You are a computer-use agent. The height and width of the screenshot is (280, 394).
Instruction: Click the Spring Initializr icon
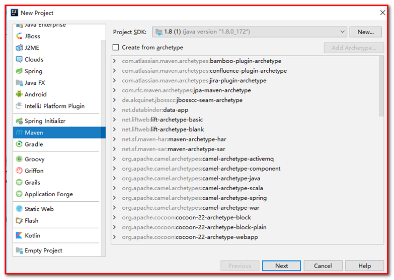19,121
